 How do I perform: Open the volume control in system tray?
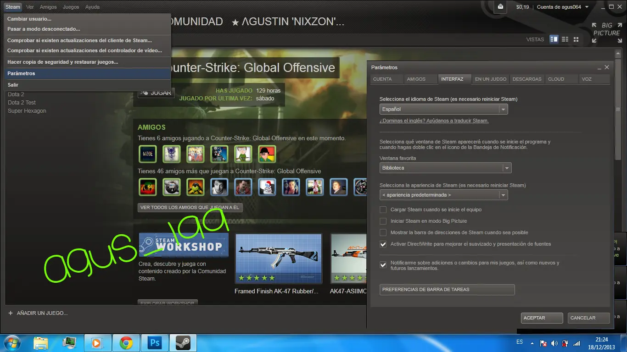(554, 343)
